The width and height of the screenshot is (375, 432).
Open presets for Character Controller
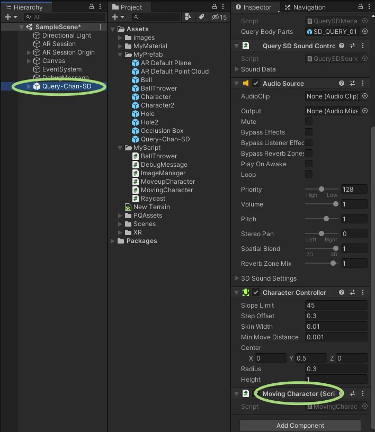click(x=352, y=292)
